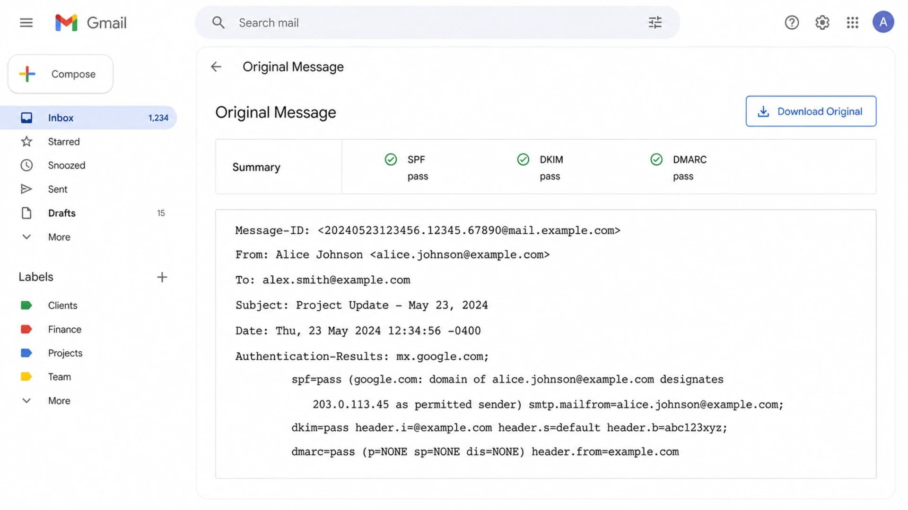The width and height of the screenshot is (908, 510).
Task: Open Google apps grid
Action: point(853,22)
